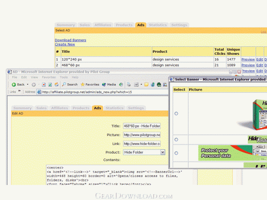Open the View menu in the AD window
Image resolution: width=267 pixels, height=200 pixels.
[x=34, y=77]
